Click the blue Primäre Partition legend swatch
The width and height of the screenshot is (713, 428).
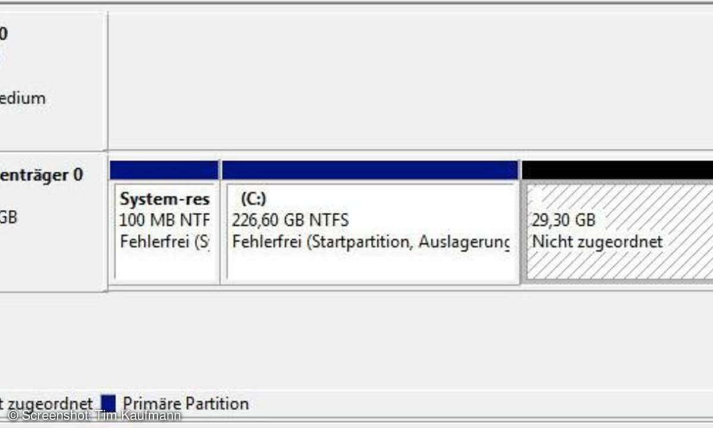coord(108,404)
